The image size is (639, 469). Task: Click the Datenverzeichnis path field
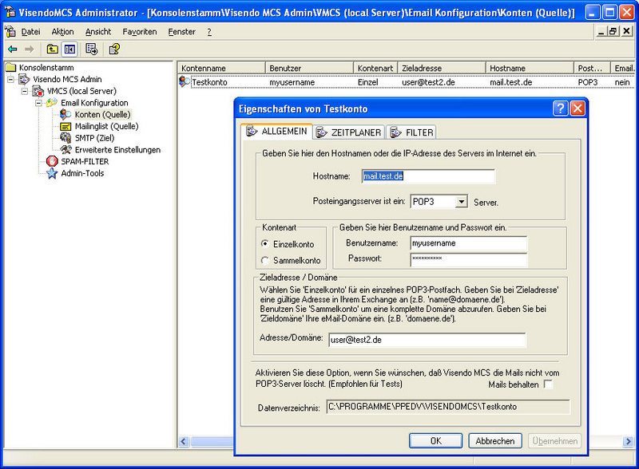click(x=448, y=406)
